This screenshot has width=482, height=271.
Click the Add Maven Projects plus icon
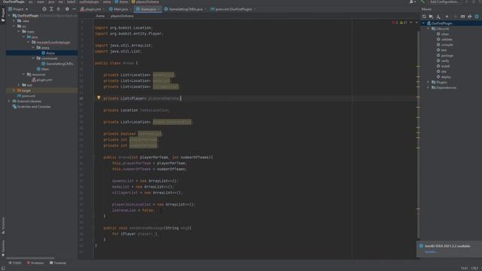[x=447, y=17]
